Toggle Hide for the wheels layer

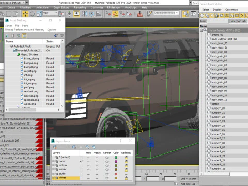point(88,178)
